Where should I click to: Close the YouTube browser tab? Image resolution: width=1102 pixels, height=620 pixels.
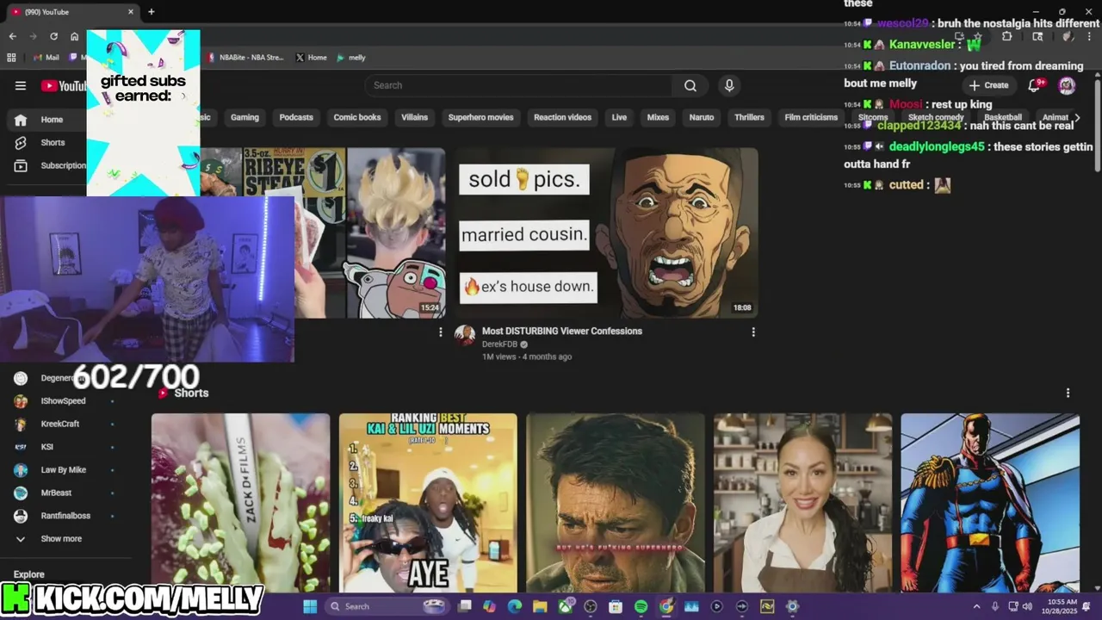tap(131, 12)
